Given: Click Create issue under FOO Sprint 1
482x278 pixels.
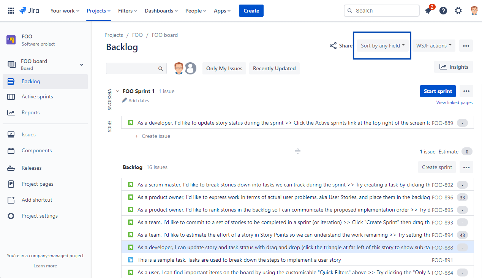Looking at the screenshot, I should pos(153,136).
